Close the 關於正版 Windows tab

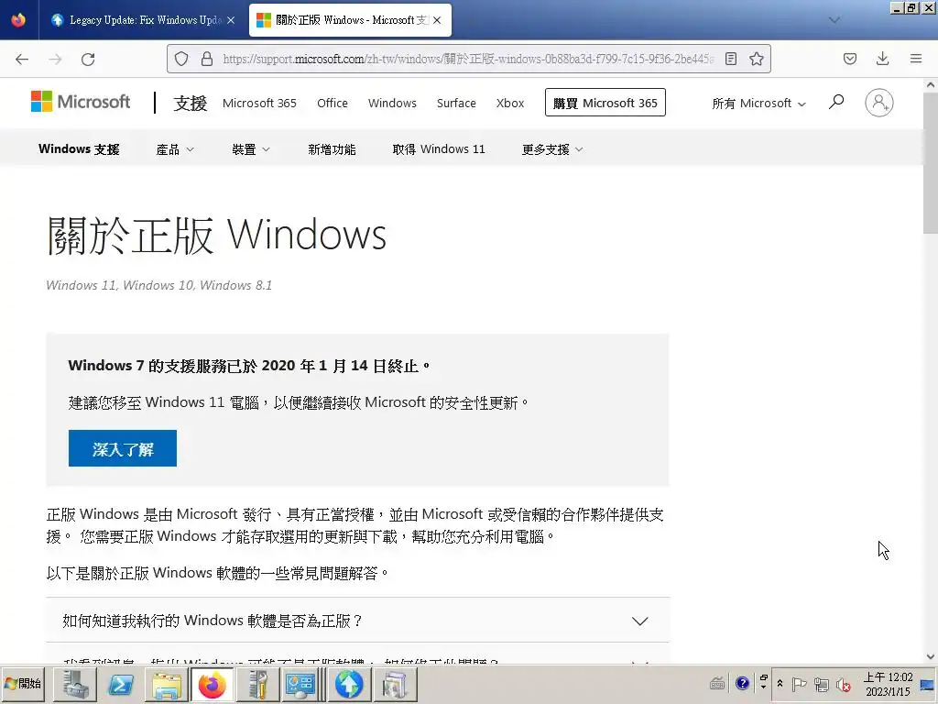coord(437,20)
